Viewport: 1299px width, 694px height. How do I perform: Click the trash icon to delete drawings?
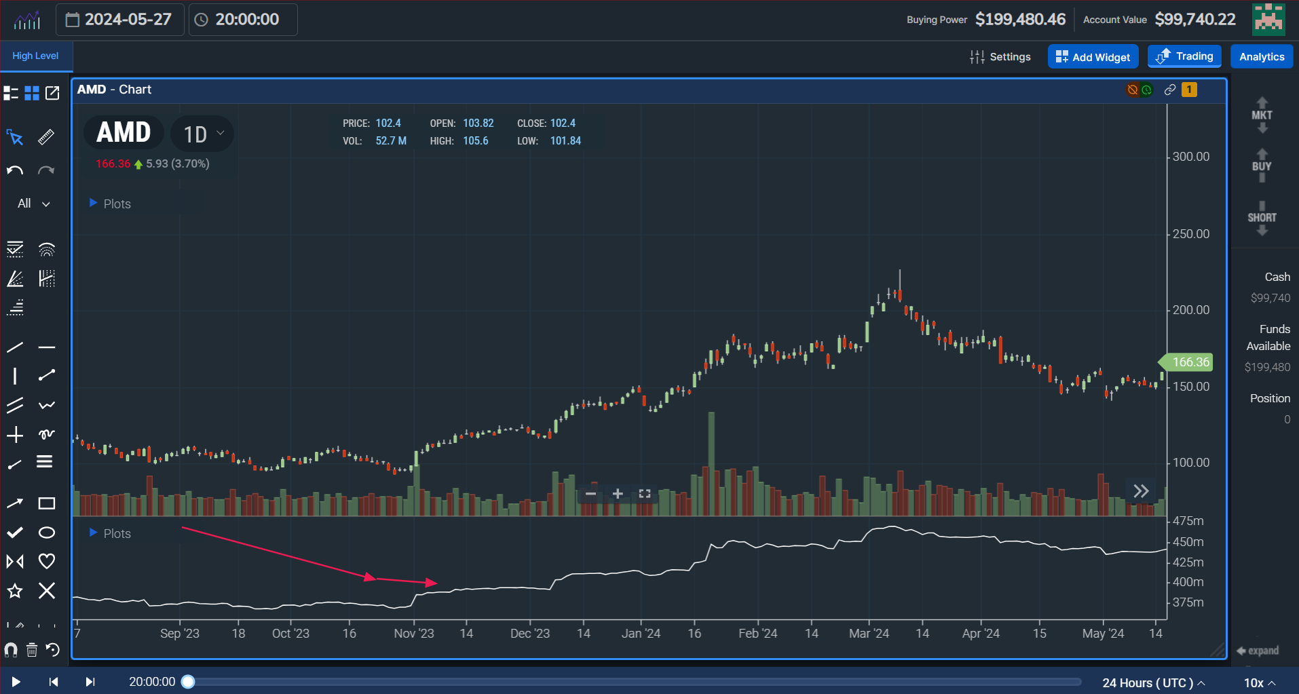pyautogui.click(x=31, y=649)
